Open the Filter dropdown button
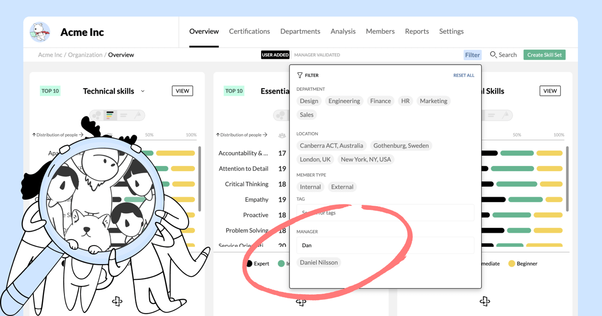Screen dimensions: 602x316 [x=472, y=55]
